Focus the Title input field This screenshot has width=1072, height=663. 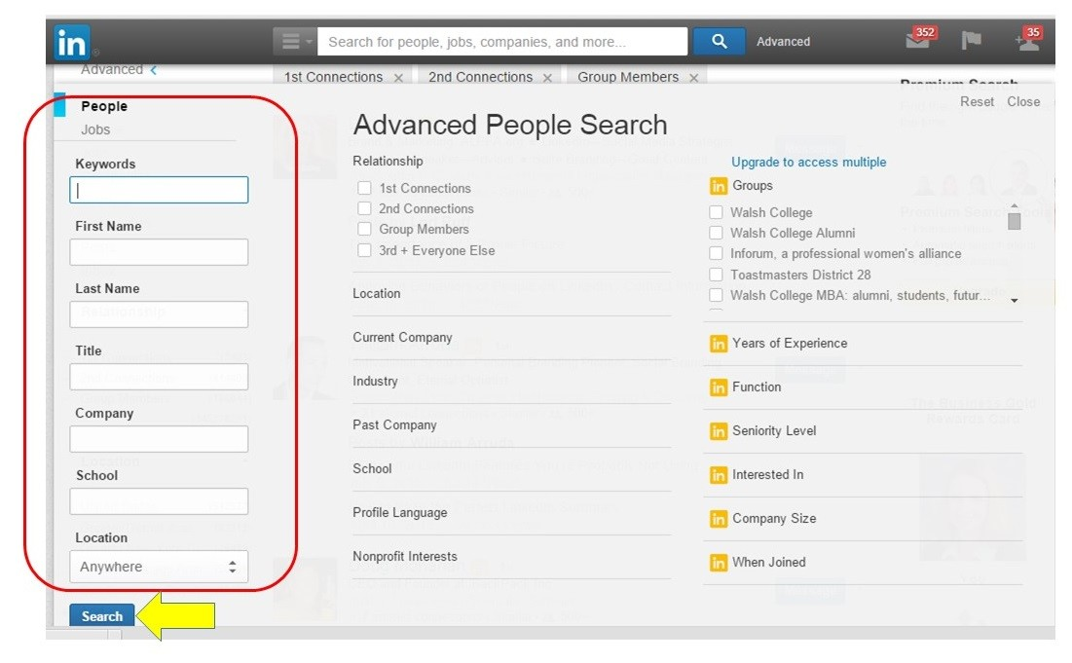click(x=159, y=377)
